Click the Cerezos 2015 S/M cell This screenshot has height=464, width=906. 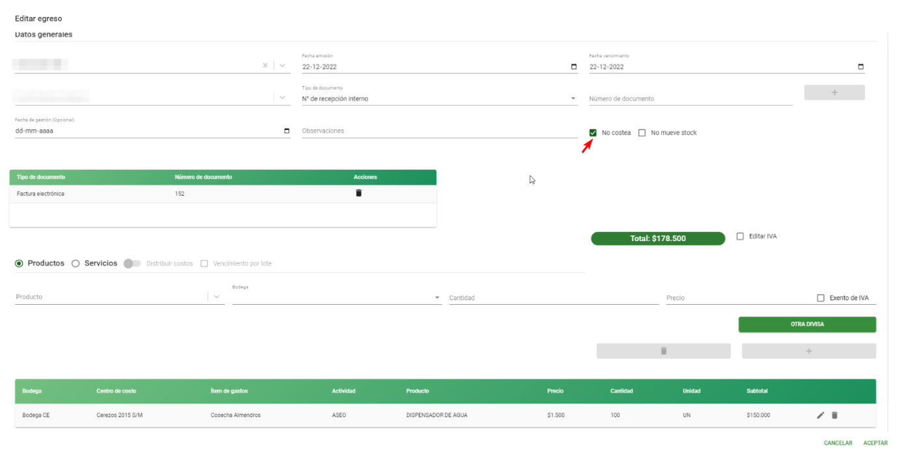pos(120,415)
